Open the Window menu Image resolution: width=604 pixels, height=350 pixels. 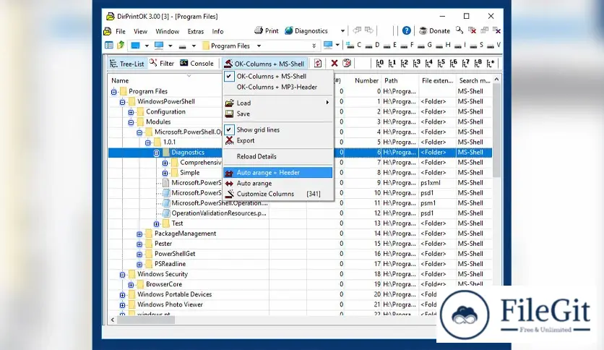point(167,32)
